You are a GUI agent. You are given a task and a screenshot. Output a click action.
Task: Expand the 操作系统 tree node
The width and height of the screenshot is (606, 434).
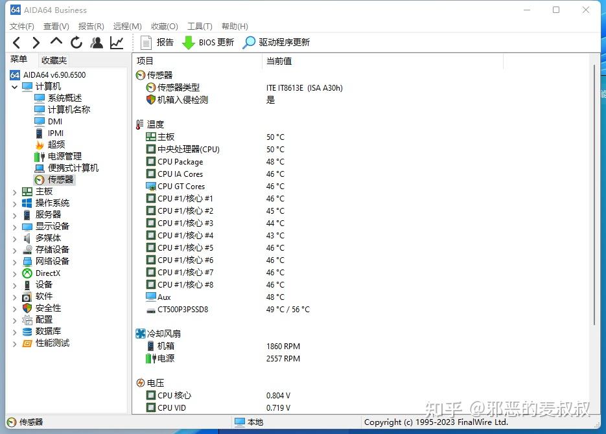click(x=15, y=203)
